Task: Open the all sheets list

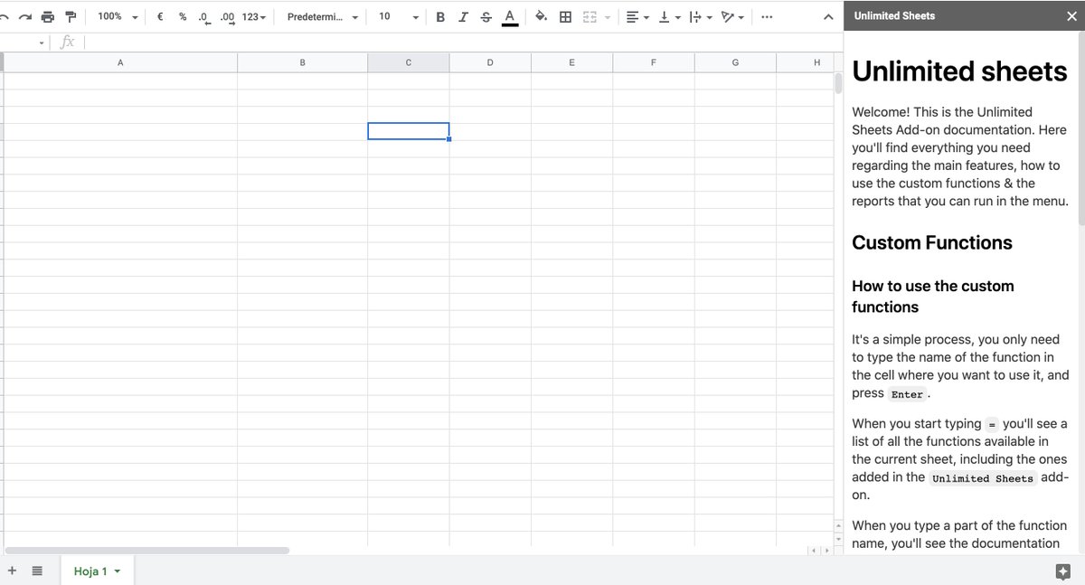Action: 35,571
